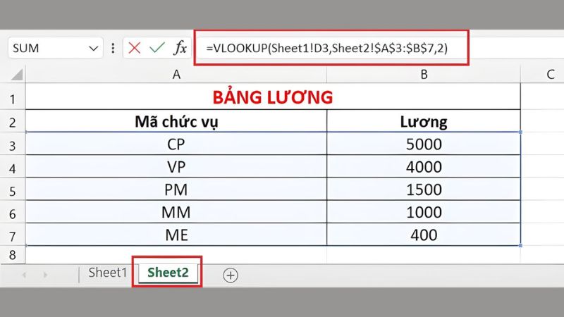This screenshot has height=317, width=564.
Task: Select the cell containing VP
Action: click(x=176, y=167)
